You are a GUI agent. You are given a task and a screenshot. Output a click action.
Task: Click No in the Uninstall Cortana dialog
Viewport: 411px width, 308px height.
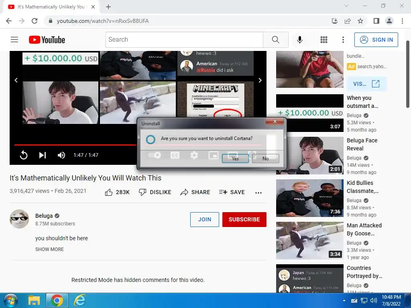click(266, 158)
